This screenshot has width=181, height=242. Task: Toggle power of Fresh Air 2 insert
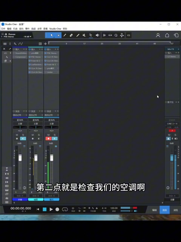[x=30, y=60]
